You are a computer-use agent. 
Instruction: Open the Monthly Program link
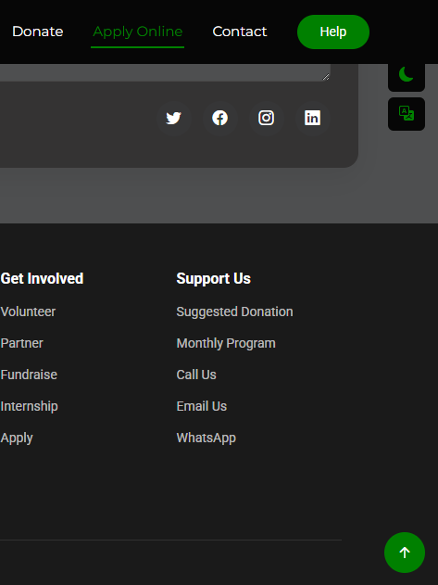tap(226, 343)
